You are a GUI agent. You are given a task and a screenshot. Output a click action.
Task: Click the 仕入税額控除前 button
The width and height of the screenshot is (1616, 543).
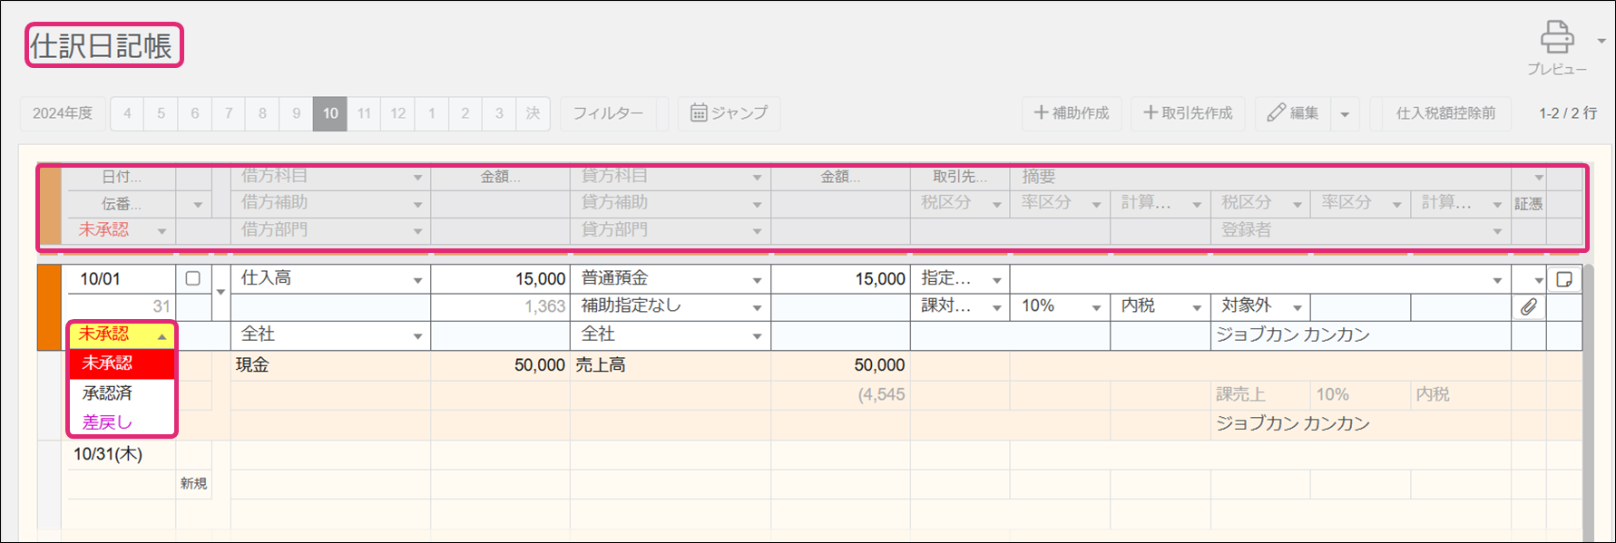coord(1445,113)
